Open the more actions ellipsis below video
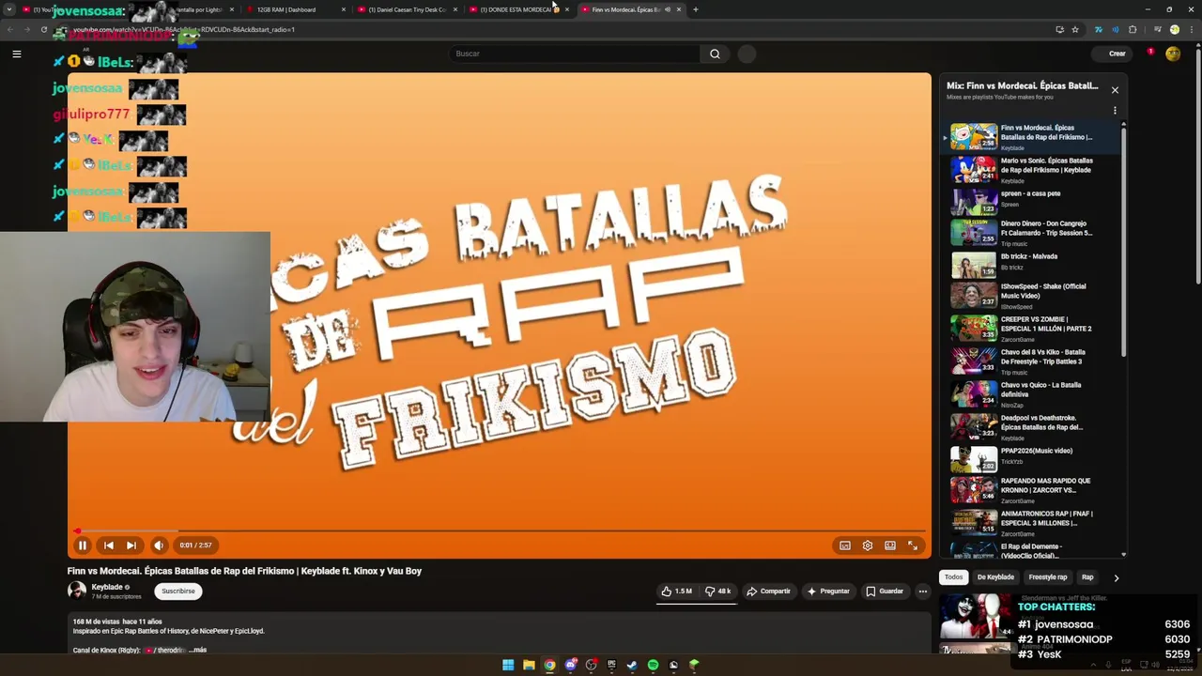This screenshot has width=1202, height=676. (923, 591)
